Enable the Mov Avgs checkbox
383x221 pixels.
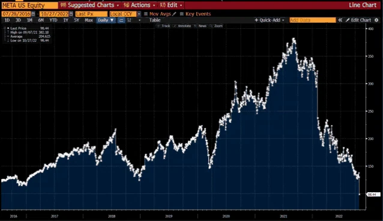coord(146,14)
